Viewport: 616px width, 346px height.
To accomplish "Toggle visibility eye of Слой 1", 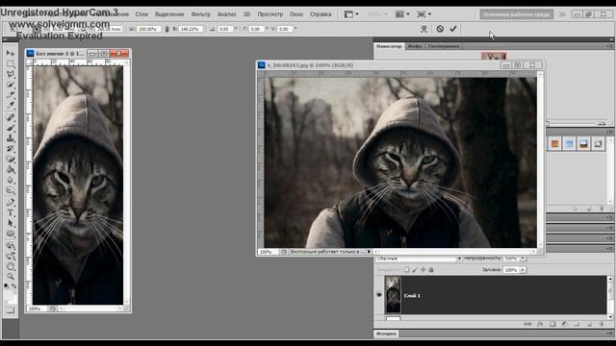I will (379, 295).
